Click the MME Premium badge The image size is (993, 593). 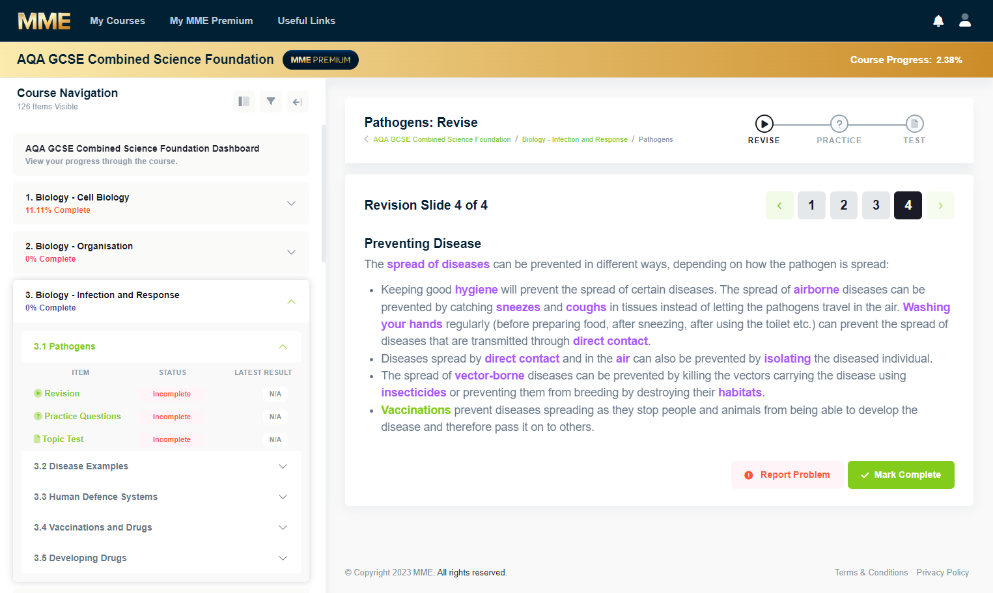320,60
